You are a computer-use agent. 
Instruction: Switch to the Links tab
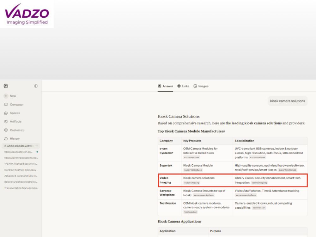click(183, 86)
